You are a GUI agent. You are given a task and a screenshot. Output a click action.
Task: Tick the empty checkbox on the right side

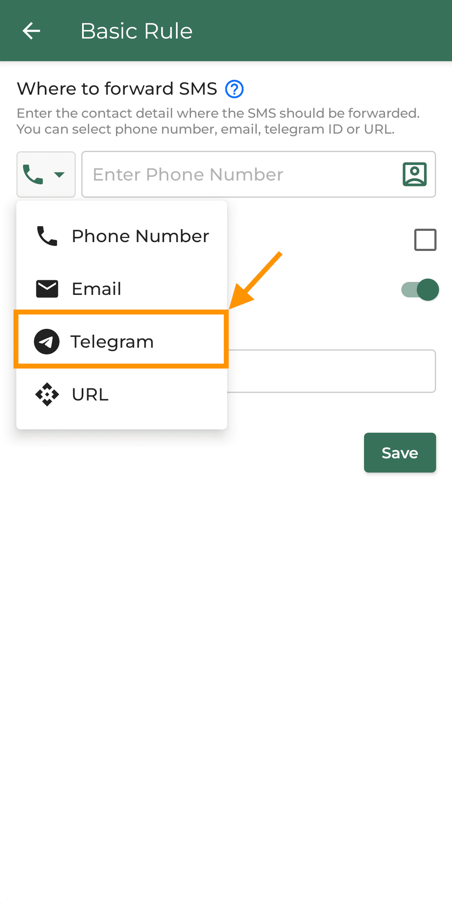tap(424, 239)
